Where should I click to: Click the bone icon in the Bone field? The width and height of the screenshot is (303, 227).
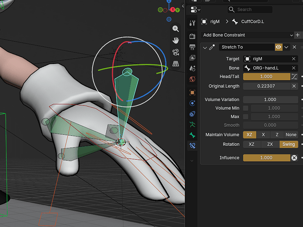247,68
